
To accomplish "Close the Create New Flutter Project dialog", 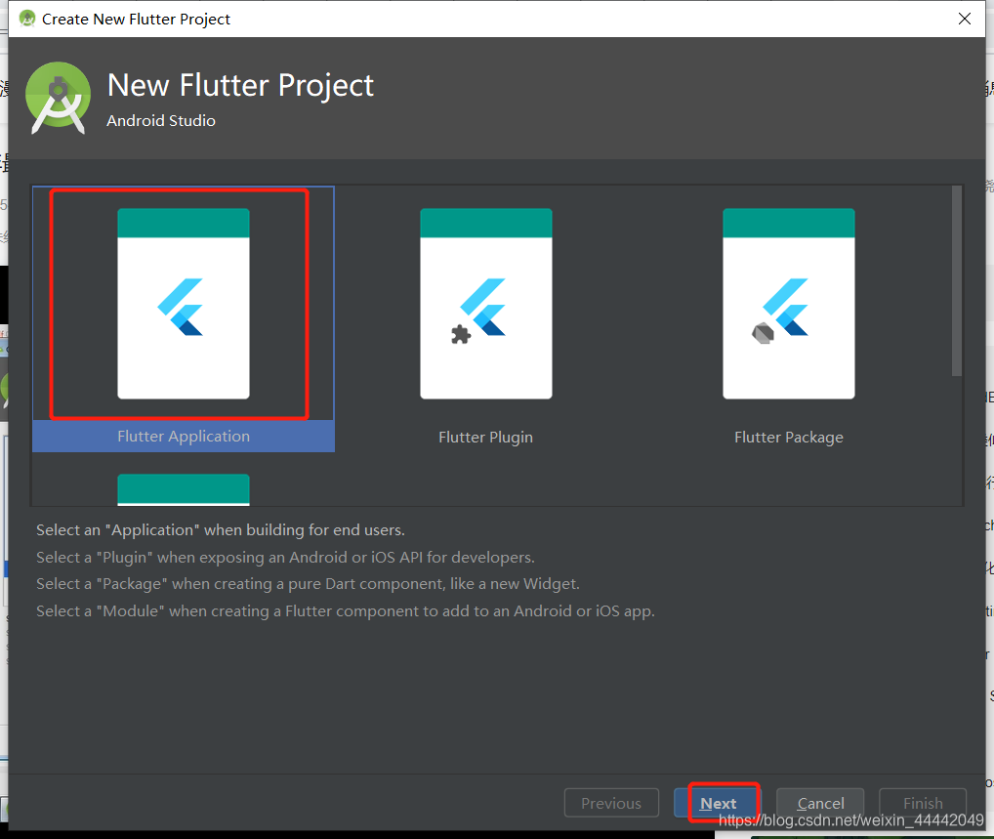I will (964, 19).
